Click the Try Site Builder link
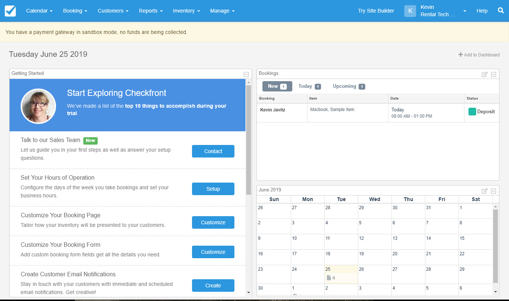Viewport: 509px width, 301px height. (x=376, y=11)
